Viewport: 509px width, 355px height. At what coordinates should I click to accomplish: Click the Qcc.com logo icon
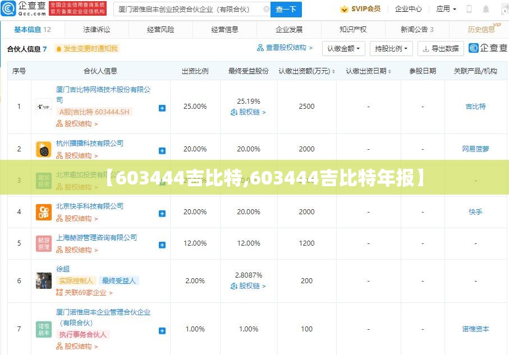[8, 9]
